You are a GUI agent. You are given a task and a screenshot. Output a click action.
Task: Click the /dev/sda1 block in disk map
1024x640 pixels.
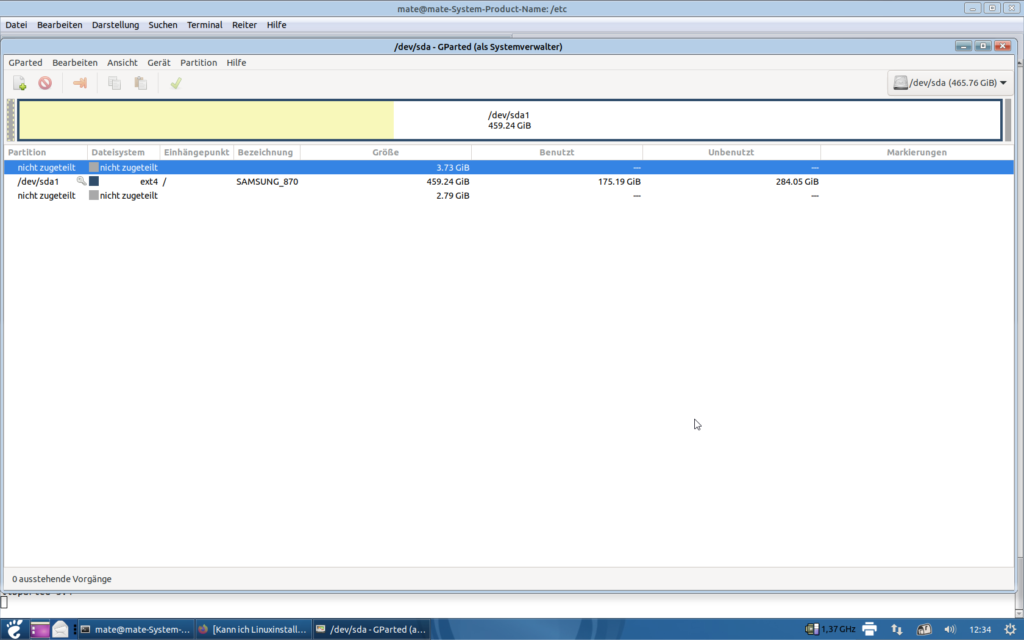pyautogui.click(x=510, y=120)
